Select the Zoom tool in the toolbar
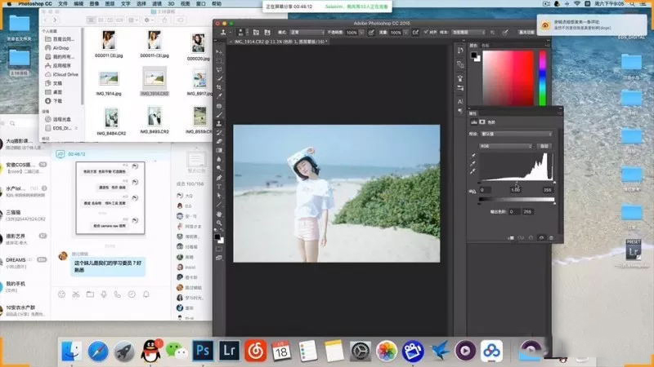654x367 pixels. pos(219,223)
